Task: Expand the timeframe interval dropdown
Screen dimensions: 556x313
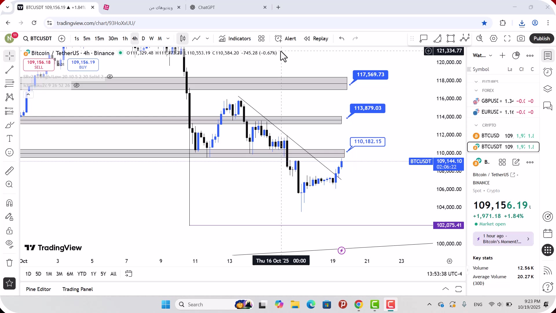Action: pyautogui.click(x=168, y=39)
